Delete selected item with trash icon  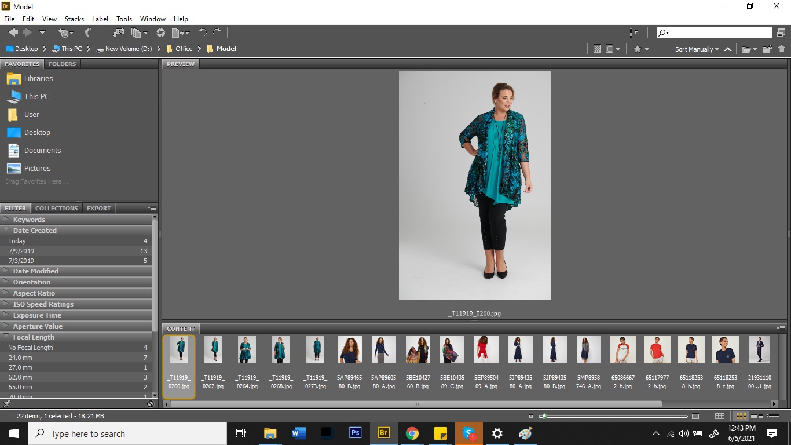781,49
